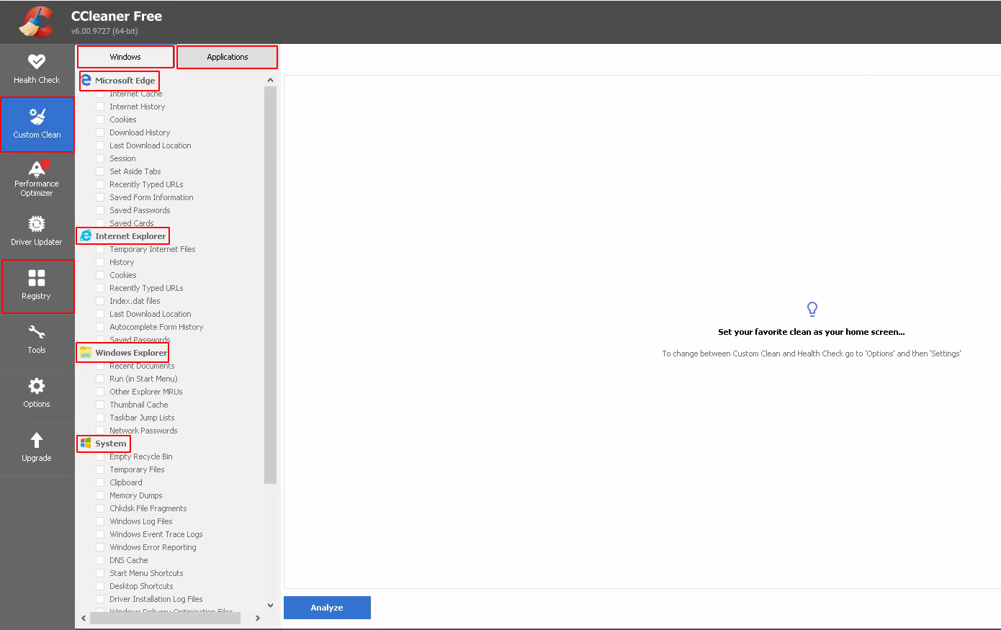The width and height of the screenshot is (1001, 630).
Task: Click Windows Log Files label
Action: [141, 521]
